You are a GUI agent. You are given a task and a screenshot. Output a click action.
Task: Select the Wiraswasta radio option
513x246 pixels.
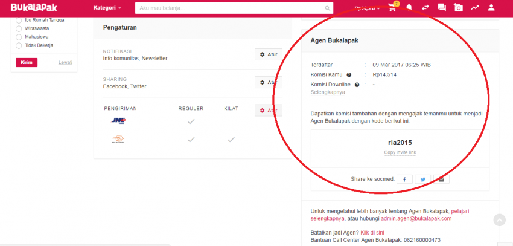click(x=19, y=28)
